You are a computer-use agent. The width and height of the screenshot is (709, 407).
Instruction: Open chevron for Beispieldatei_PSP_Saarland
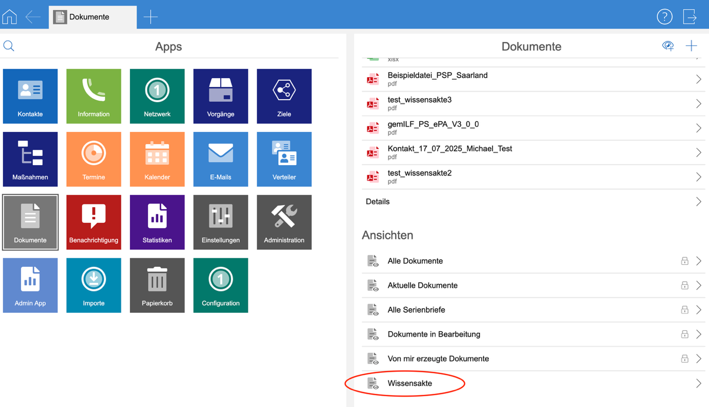(698, 79)
